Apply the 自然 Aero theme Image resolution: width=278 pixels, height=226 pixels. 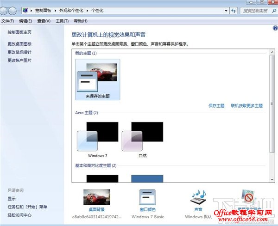(x=143, y=140)
